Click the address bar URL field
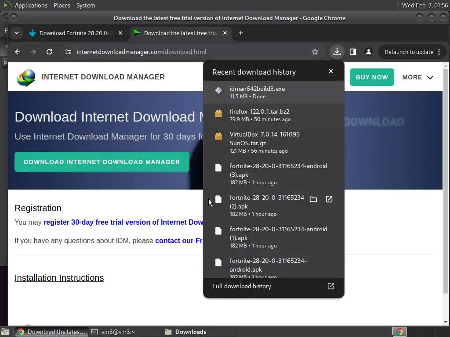Screen dimensions: 450x337 [x=189, y=52]
